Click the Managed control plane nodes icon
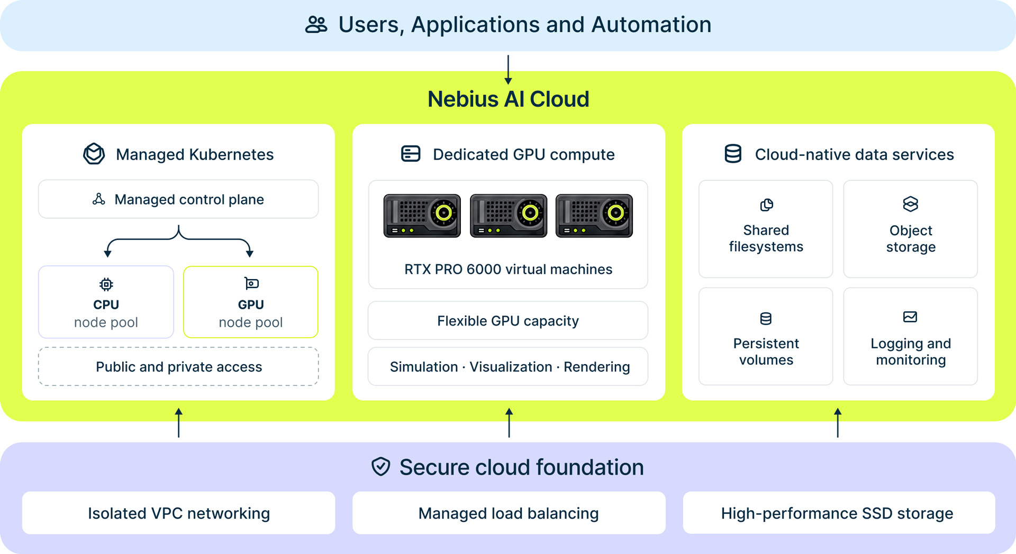The image size is (1016, 554). point(98,199)
